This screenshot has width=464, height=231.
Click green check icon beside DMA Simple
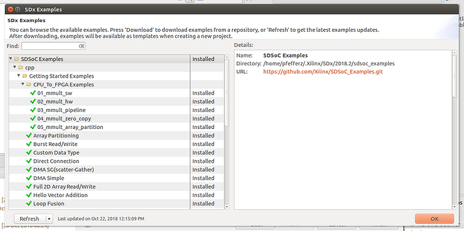(x=29, y=178)
